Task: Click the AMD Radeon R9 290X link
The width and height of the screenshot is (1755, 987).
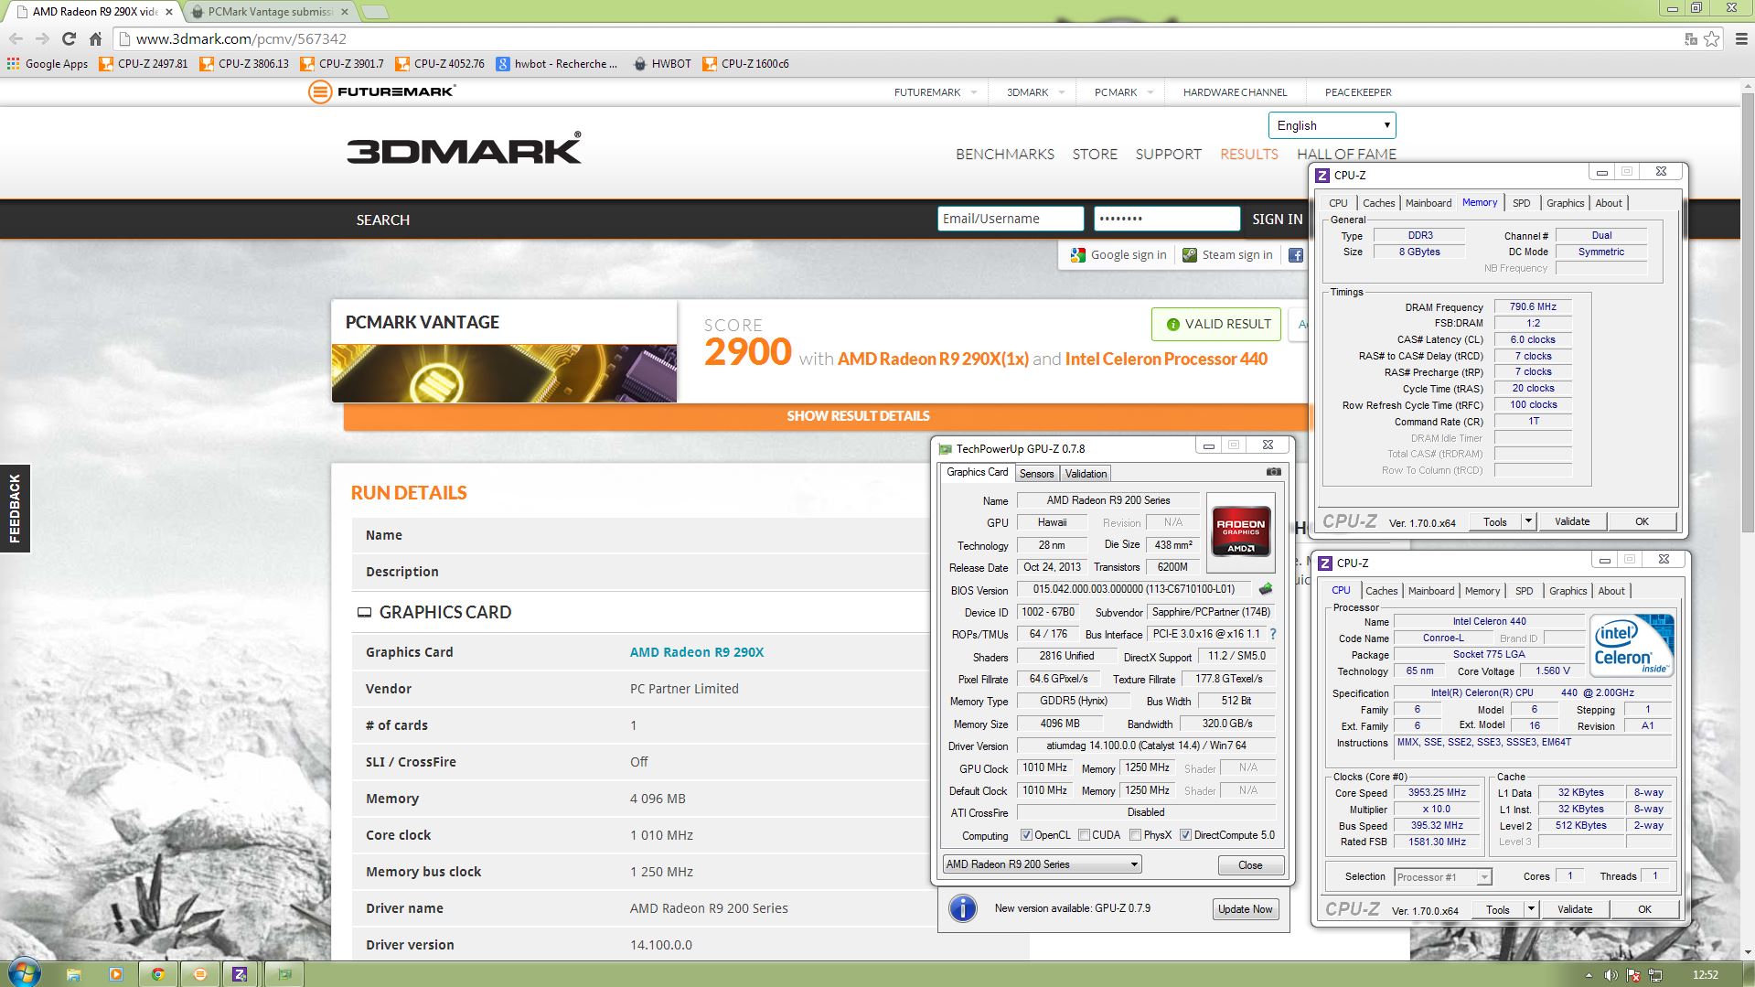Action: pos(696,652)
